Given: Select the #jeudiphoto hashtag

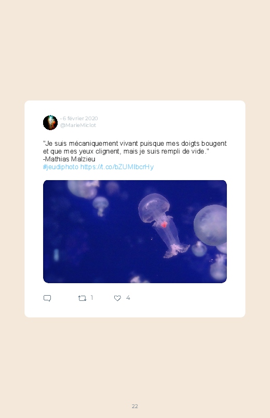Looking at the screenshot, I should click(61, 167).
